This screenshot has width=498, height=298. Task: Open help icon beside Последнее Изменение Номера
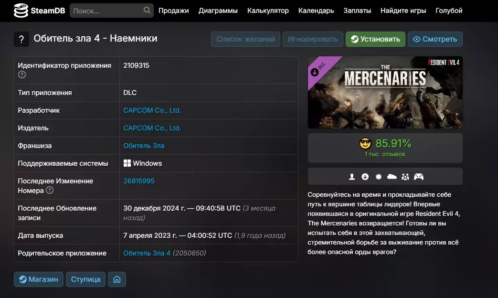coord(50,190)
